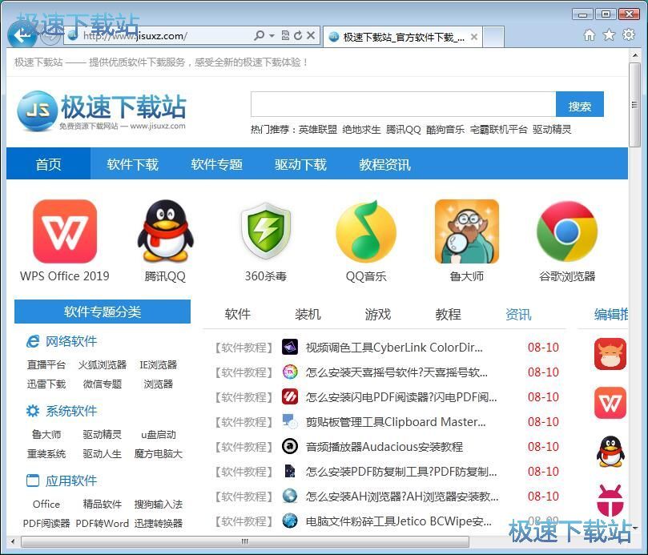Open the 驱动下载 navigation item

(x=300, y=164)
